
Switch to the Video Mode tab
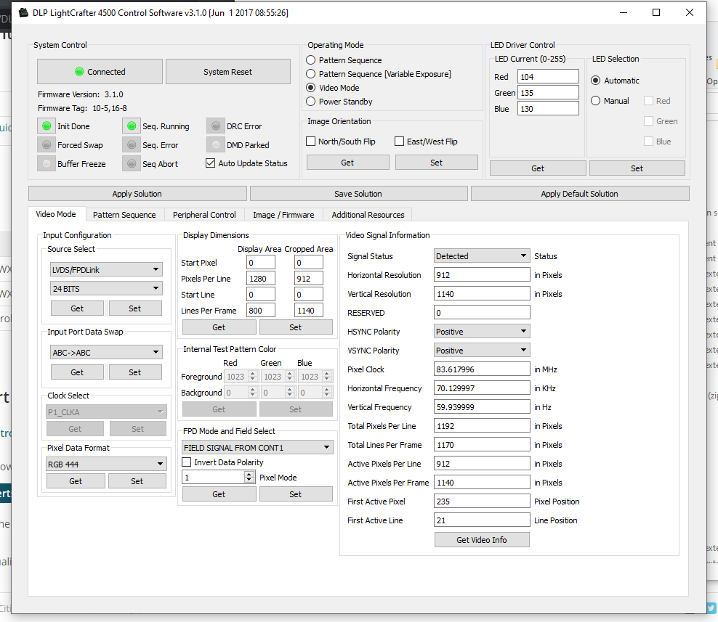(x=56, y=214)
